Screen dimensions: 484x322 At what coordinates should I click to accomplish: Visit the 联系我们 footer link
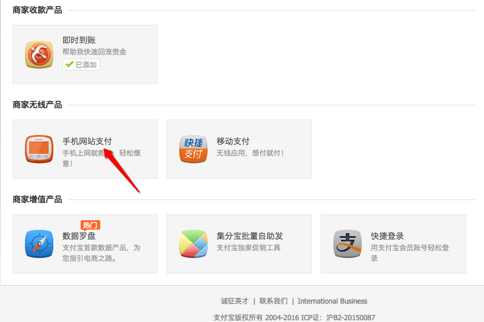273,301
